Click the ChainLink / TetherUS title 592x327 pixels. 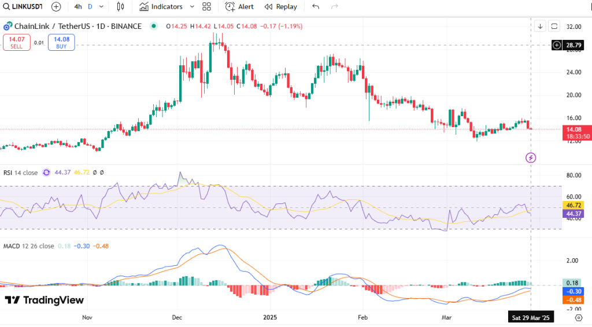[x=78, y=26]
